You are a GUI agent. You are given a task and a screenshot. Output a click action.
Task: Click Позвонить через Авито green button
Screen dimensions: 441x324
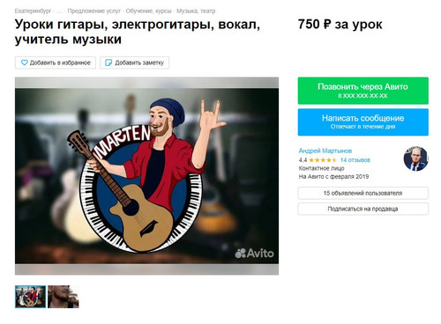click(363, 91)
